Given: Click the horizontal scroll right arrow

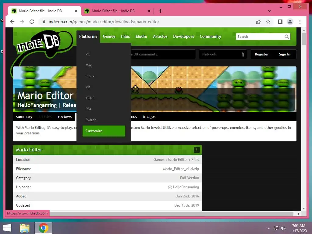Looking at the screenshot, I should pos(299,214).
